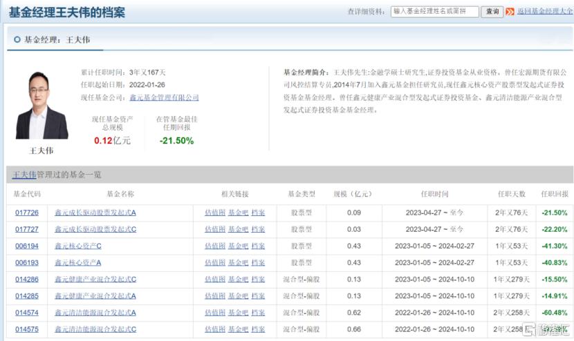Open 档案 for fund 017726
This screenshot has height=341, width=574.
pos(258,213)
